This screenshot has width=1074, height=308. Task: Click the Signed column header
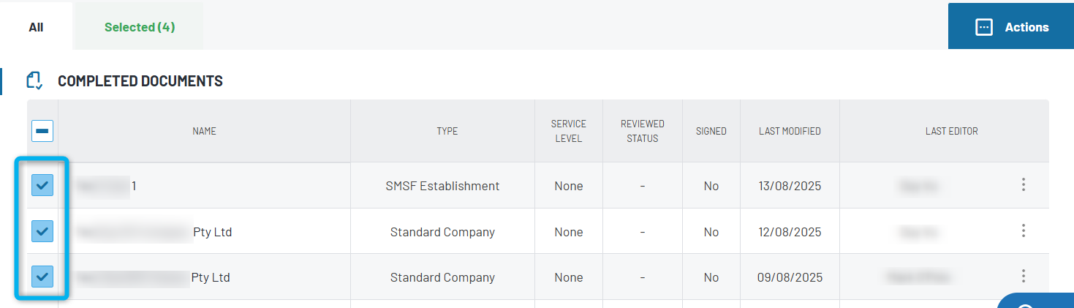(x=711, y=131)
